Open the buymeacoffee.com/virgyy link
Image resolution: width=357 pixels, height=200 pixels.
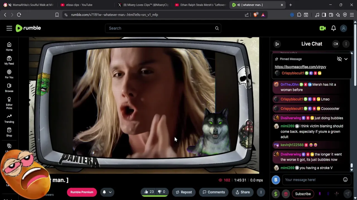tap(300, 67)
